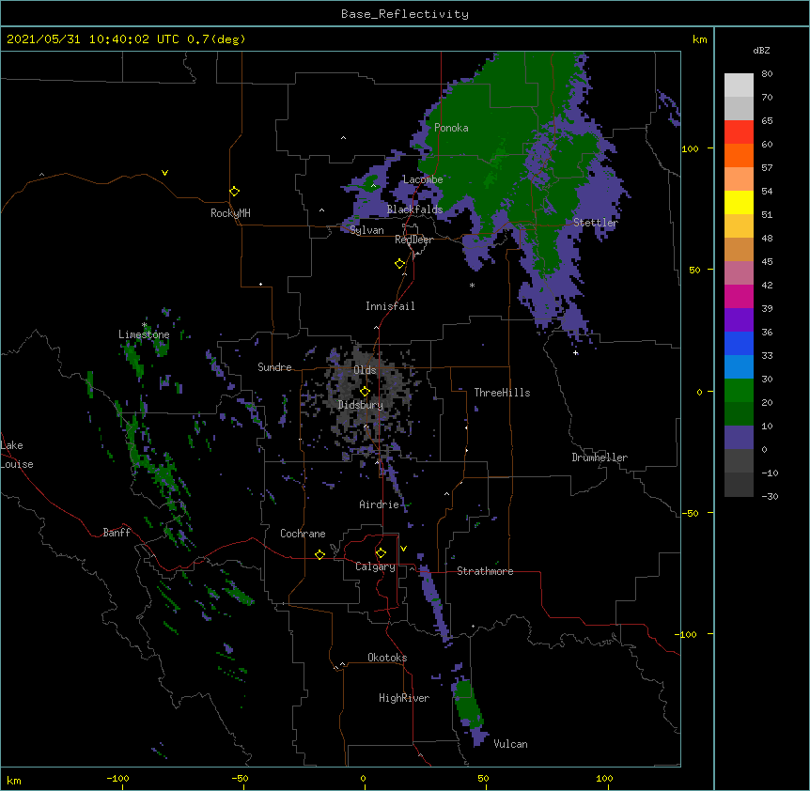This screenshot has width=810, height=791.
Task: Click the white plus marker south of Stettler echoes
Action: (575, 352)
